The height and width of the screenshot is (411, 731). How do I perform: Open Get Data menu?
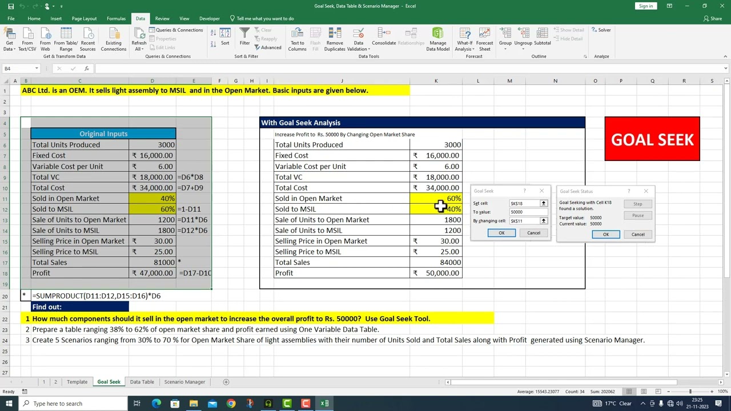(9, 38)
